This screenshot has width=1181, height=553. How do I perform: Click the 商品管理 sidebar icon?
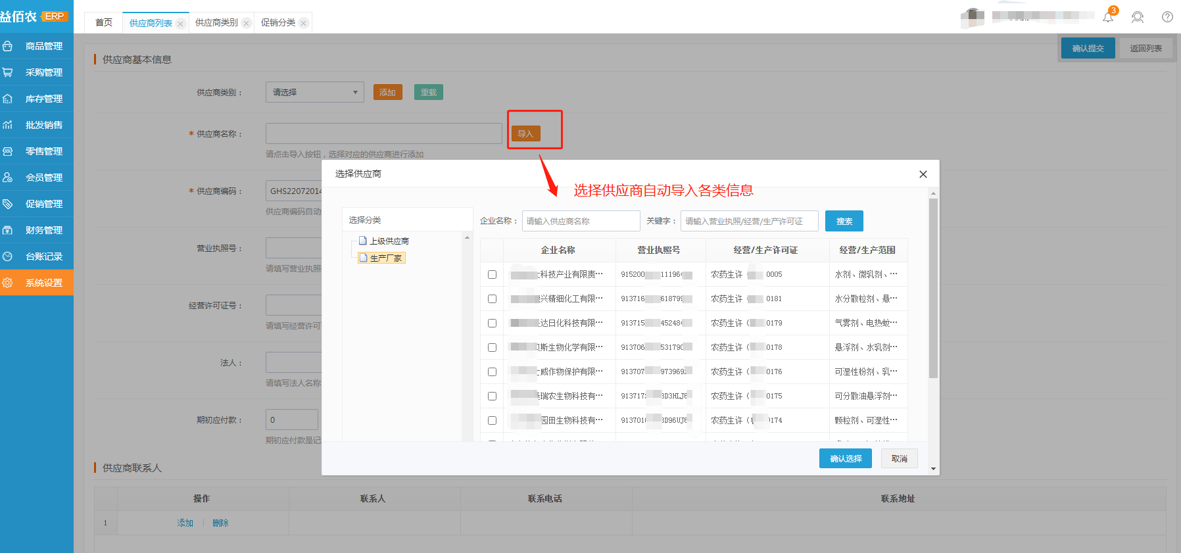pyautogui.click(x=8, y=46)
